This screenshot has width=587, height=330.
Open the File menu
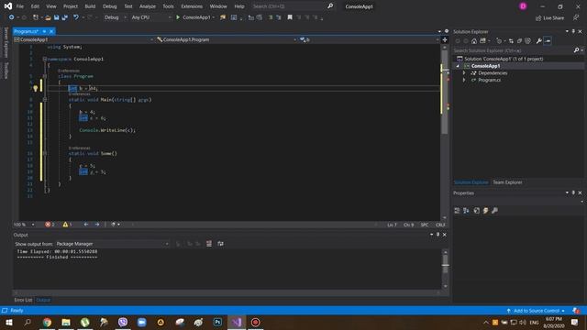coord(20,6)
